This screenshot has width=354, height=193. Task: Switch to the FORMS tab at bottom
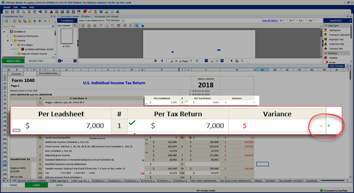coord(13,185)
